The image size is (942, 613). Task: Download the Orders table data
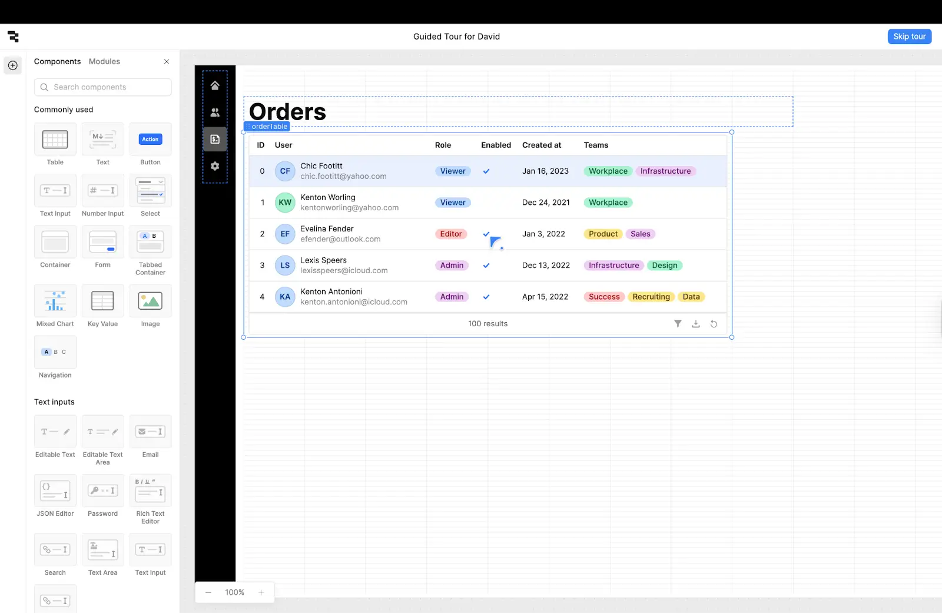696,323
